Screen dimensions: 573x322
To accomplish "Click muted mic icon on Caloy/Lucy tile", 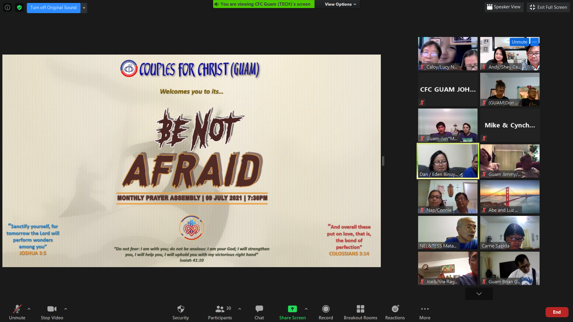I will pos(422,67).
